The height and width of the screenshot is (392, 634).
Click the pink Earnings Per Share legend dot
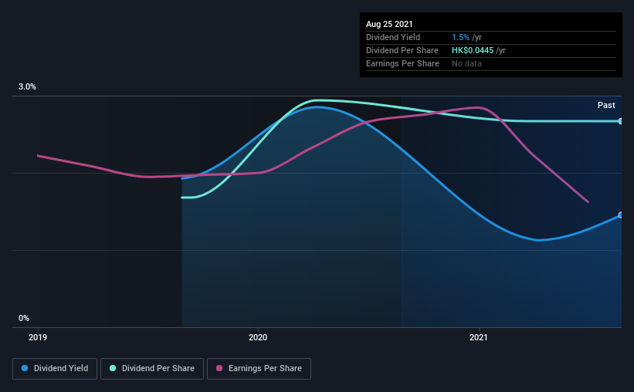219,368
